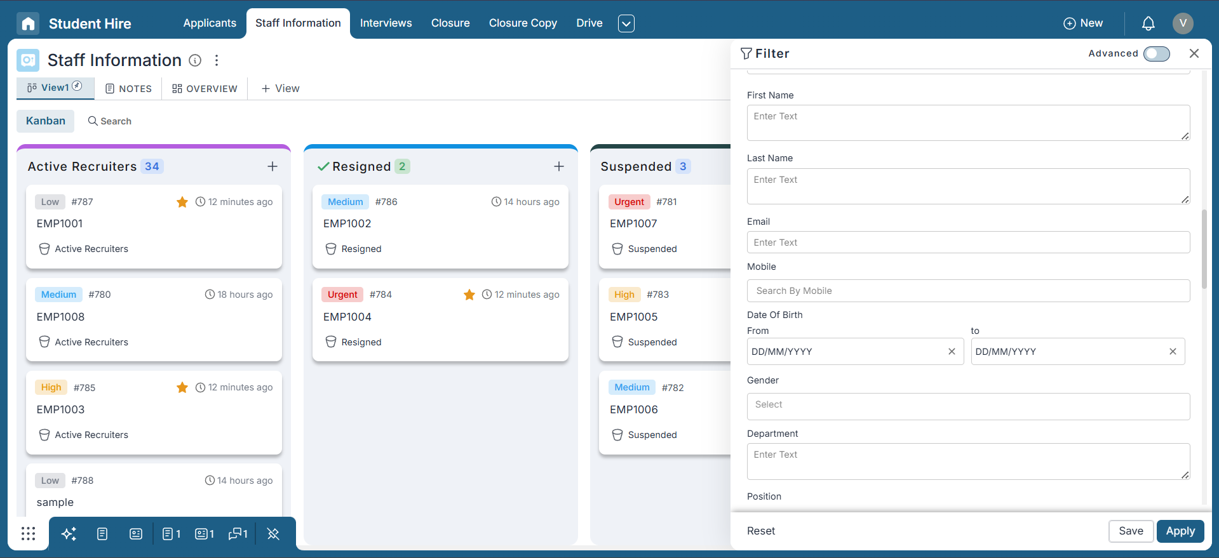Click the First Name text field

click(x=968, y=123)
